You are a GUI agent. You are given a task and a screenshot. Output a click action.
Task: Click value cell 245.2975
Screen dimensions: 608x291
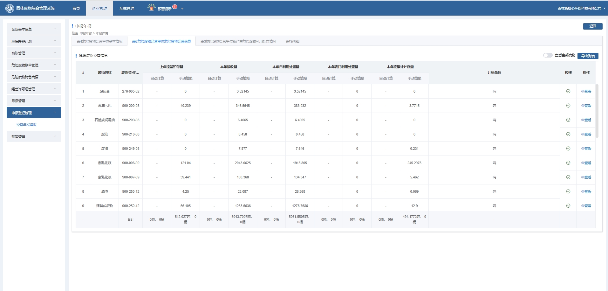(x=414, y=163)
